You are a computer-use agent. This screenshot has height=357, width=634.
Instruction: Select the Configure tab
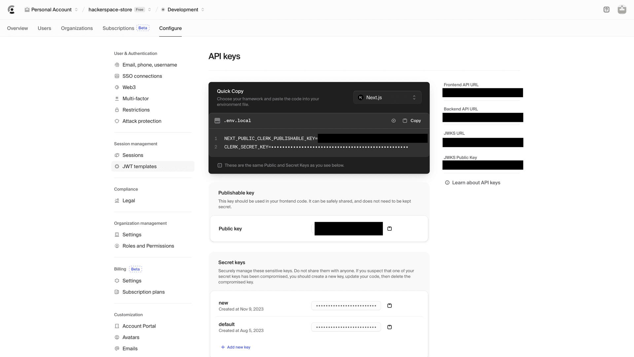(170, 28)
